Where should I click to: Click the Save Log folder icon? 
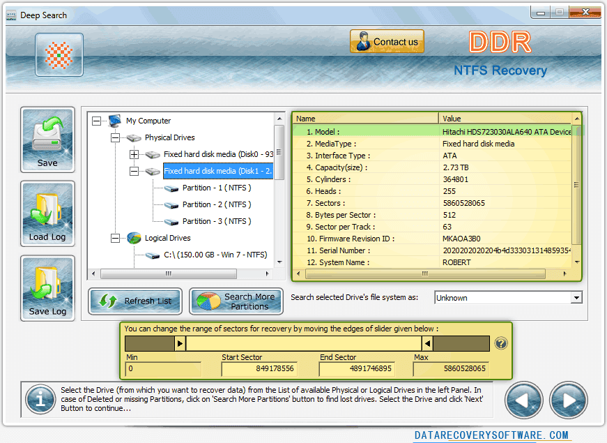click(x=47, y=288)
